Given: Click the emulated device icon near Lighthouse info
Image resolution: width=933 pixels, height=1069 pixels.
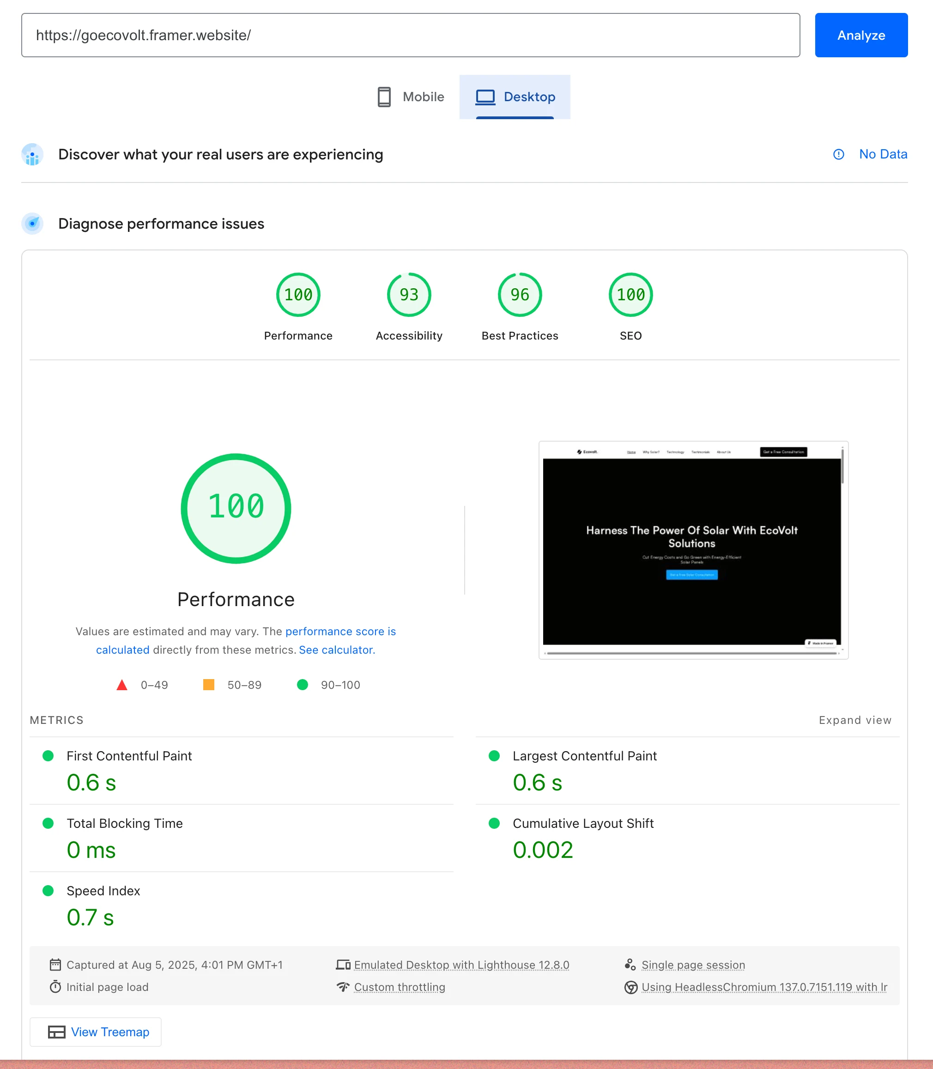Looking at the screenshot, I should click(x=344, y=964).
